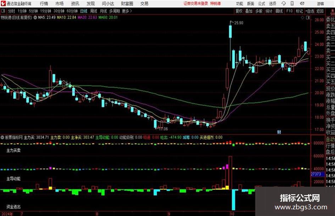Toggle the panel layout icon left of 分时
The height and width of the screenshot is (216, 335).
[3, 11]
